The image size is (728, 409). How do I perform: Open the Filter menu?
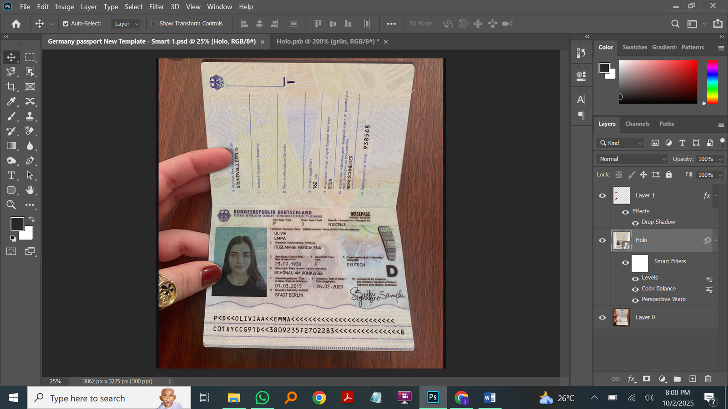[156, 7]
